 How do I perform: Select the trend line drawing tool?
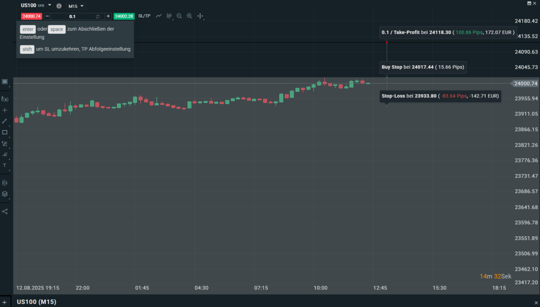click(x=5, y=121)
